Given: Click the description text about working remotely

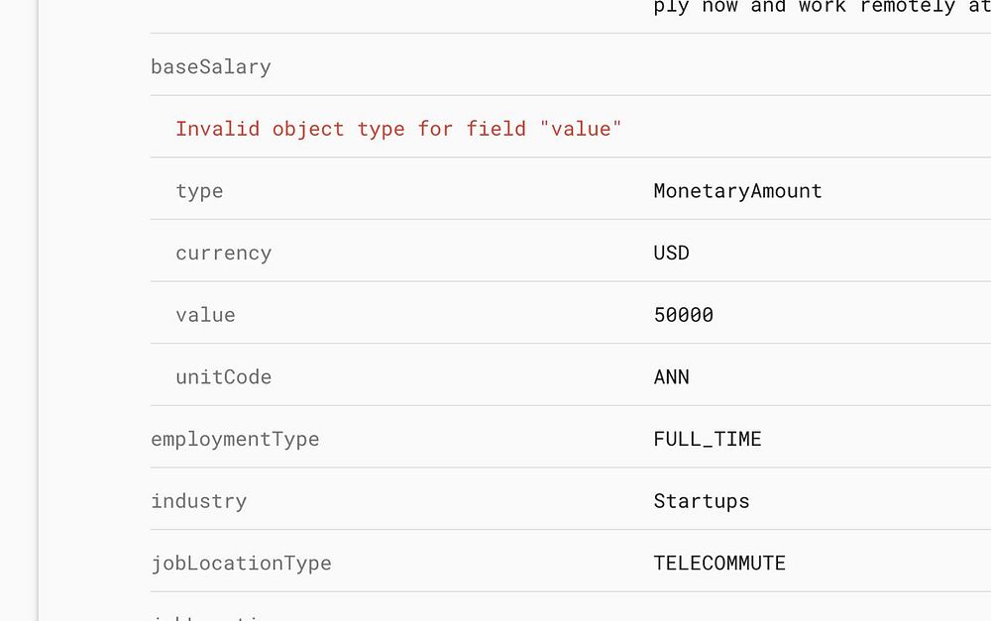Looking at the screenshot, I should tap(821, 8).
